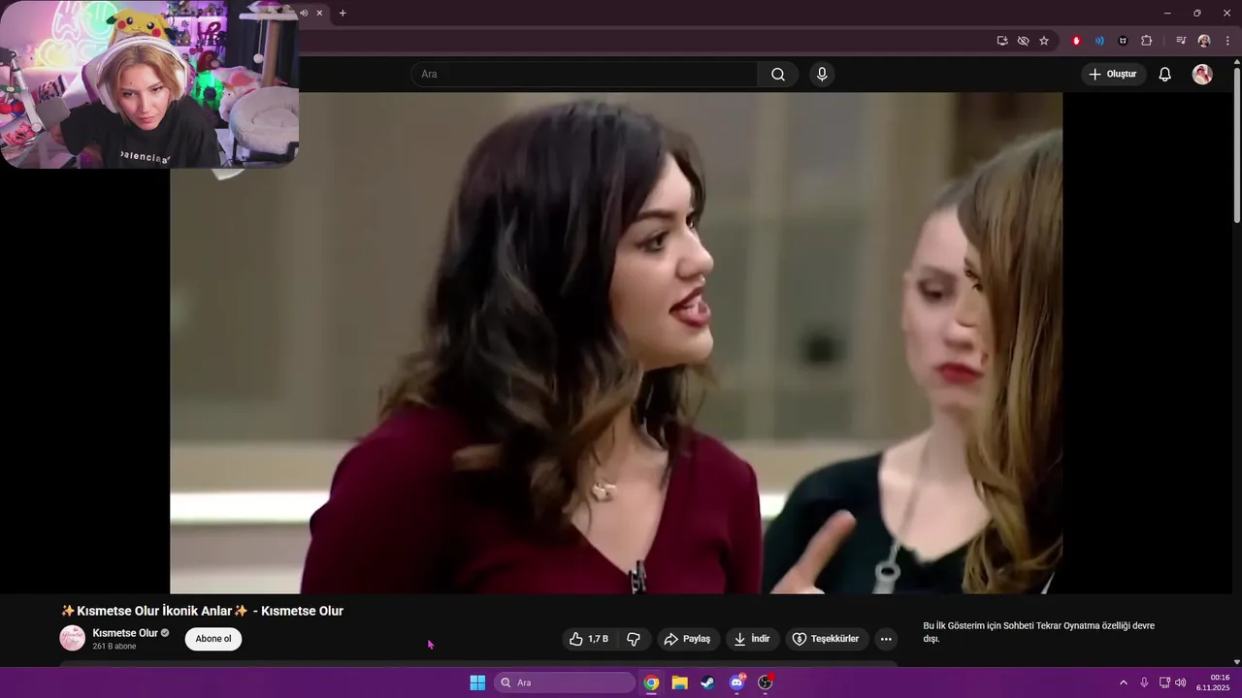The width and height of the screenshot is (1242, 698).
Task: Click the install app icon in address bar
Action: 1002,41
